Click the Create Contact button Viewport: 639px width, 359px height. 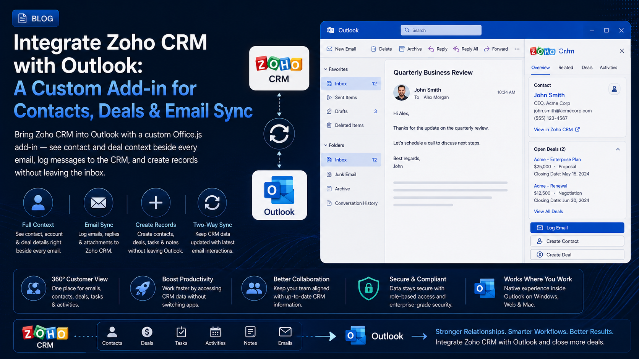pos(577,241)
